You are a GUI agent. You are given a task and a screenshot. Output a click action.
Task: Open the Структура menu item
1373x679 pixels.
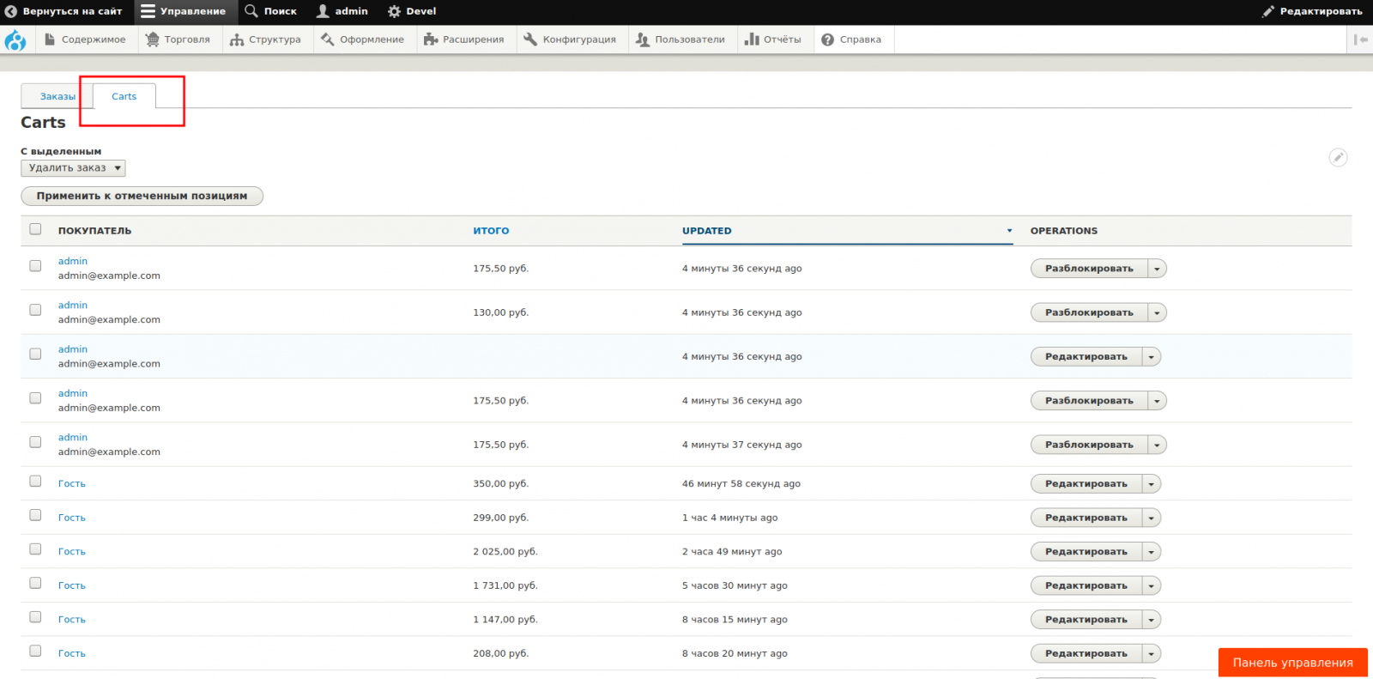pos(266,39)
